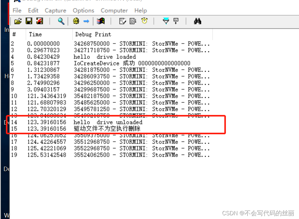The width and height of the screenshot is (299, 219).
Task: Open Highlight settings toolbar icon
Action: click(176, 21)
